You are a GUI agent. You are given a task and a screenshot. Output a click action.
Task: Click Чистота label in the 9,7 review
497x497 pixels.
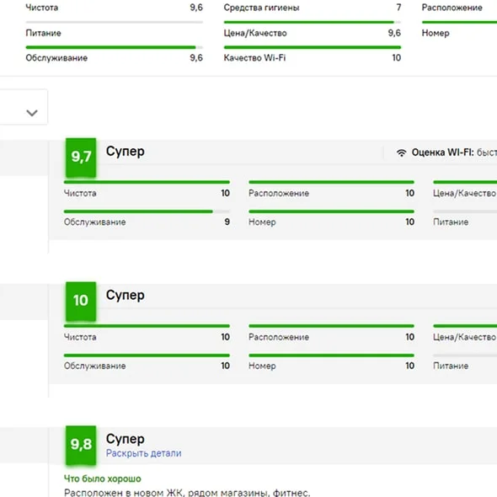80,194
